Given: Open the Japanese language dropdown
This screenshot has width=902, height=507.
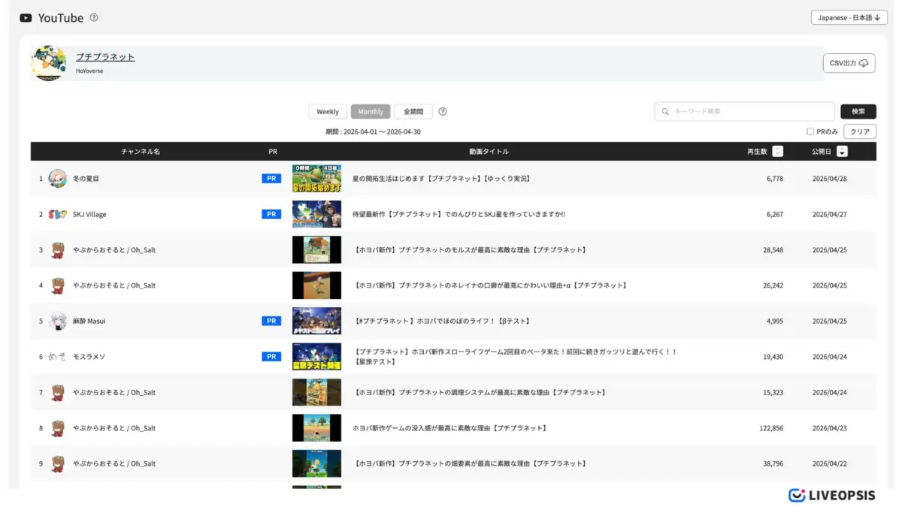Looking at the screenshot, I should (849, 17).
